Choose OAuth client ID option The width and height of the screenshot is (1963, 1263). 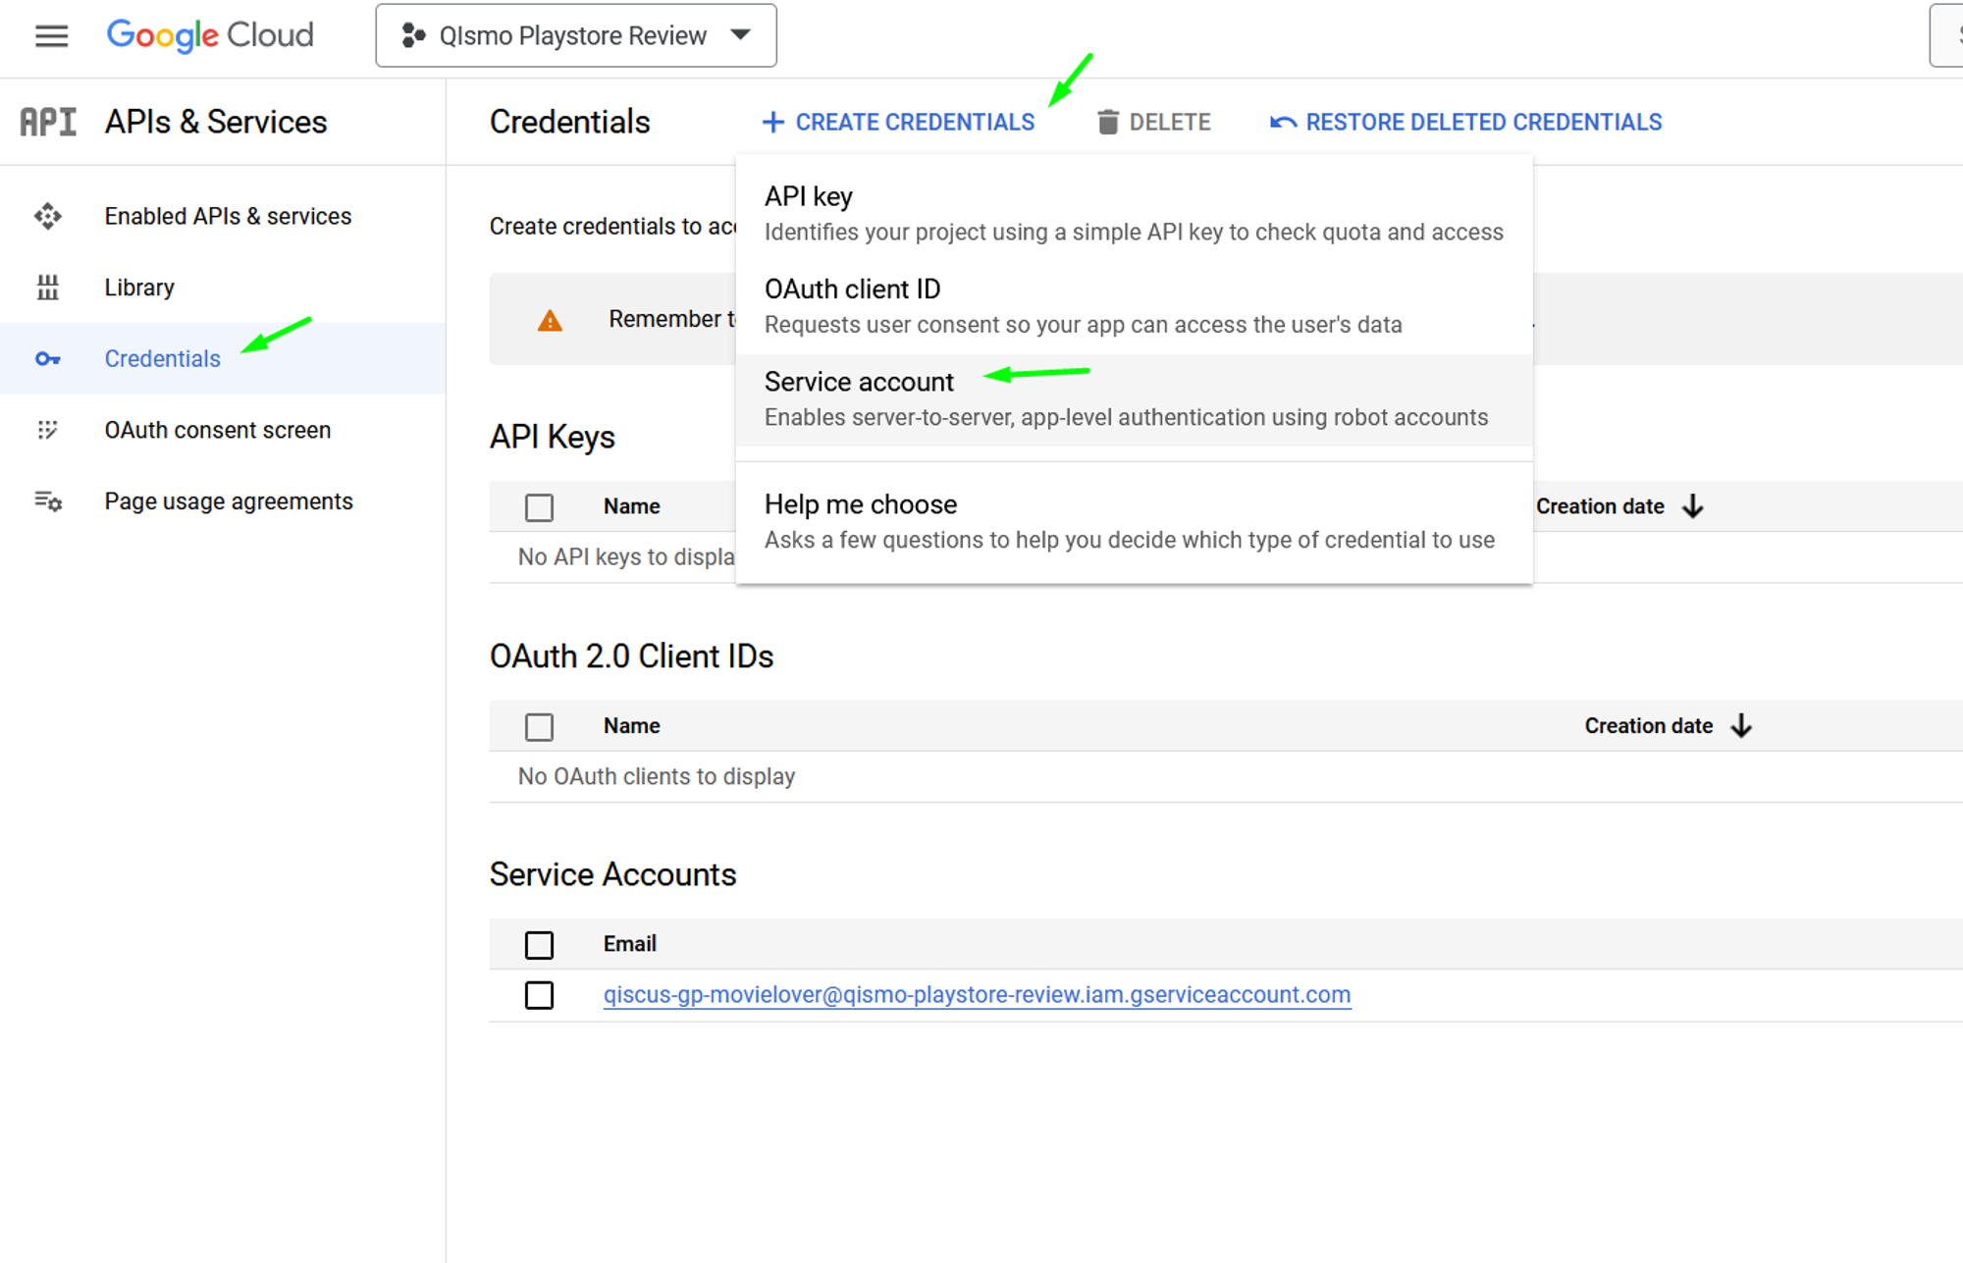click(x=1134, y=306)
